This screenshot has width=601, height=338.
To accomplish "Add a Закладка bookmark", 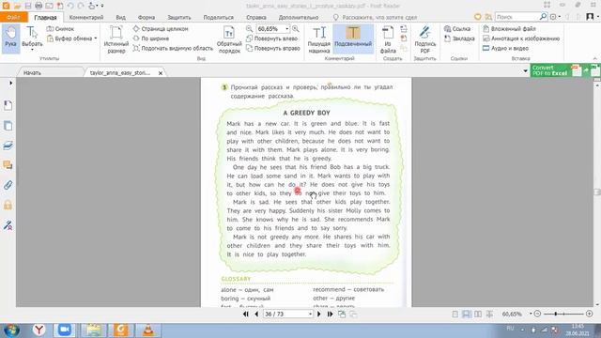I will click(459, 38).
